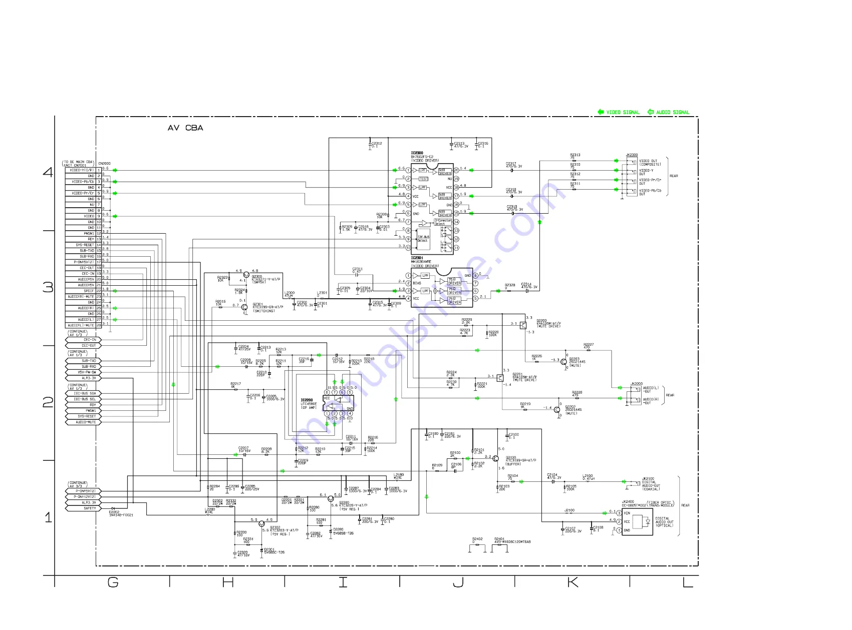The width and height of the screenshot is (852, 630).
Task: Click the AV CBA title
Action: coord(185,128)
